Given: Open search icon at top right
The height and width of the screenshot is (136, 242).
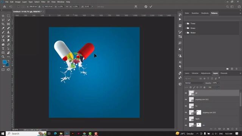Looking at the screenshot, I should pos(227,7).
